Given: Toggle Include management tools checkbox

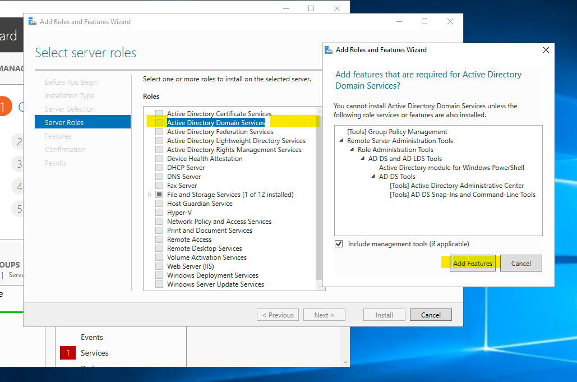Looking at the screenshot, I should (x=339, y=243).
